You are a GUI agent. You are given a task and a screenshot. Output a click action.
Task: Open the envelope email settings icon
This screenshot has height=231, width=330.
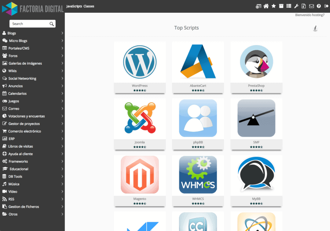pos(311,6)
